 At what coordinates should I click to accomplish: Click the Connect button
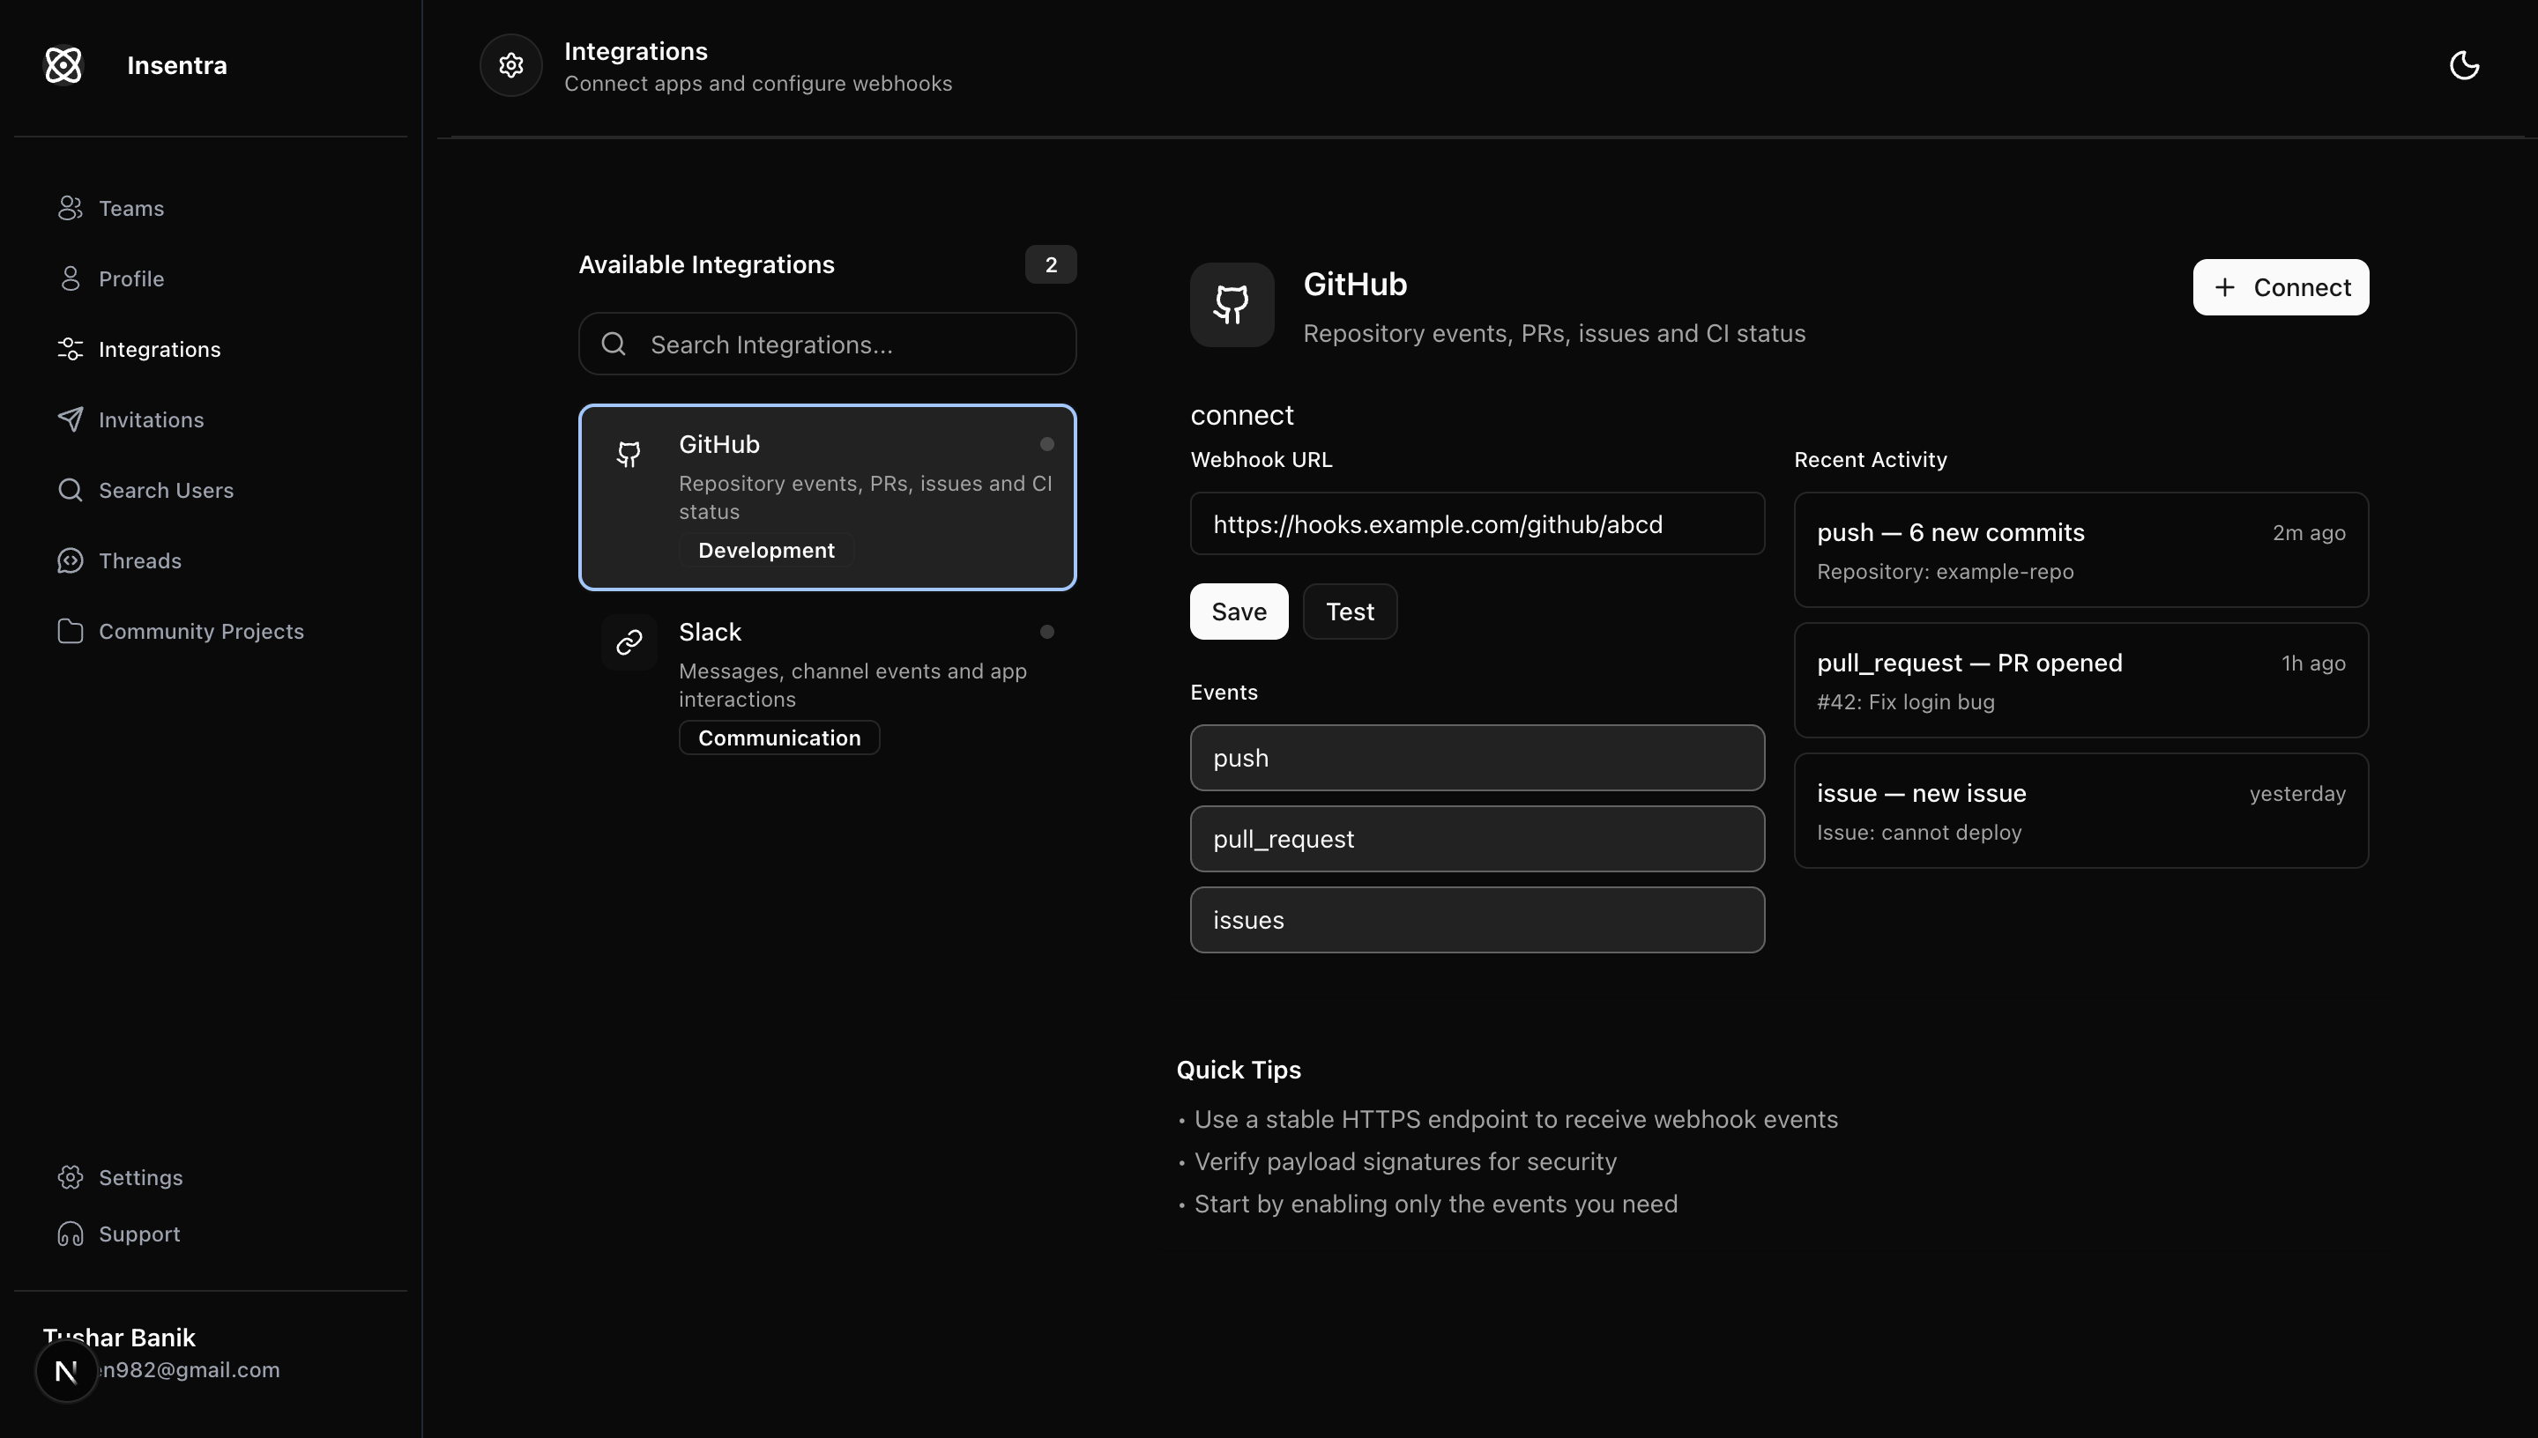2281,287
